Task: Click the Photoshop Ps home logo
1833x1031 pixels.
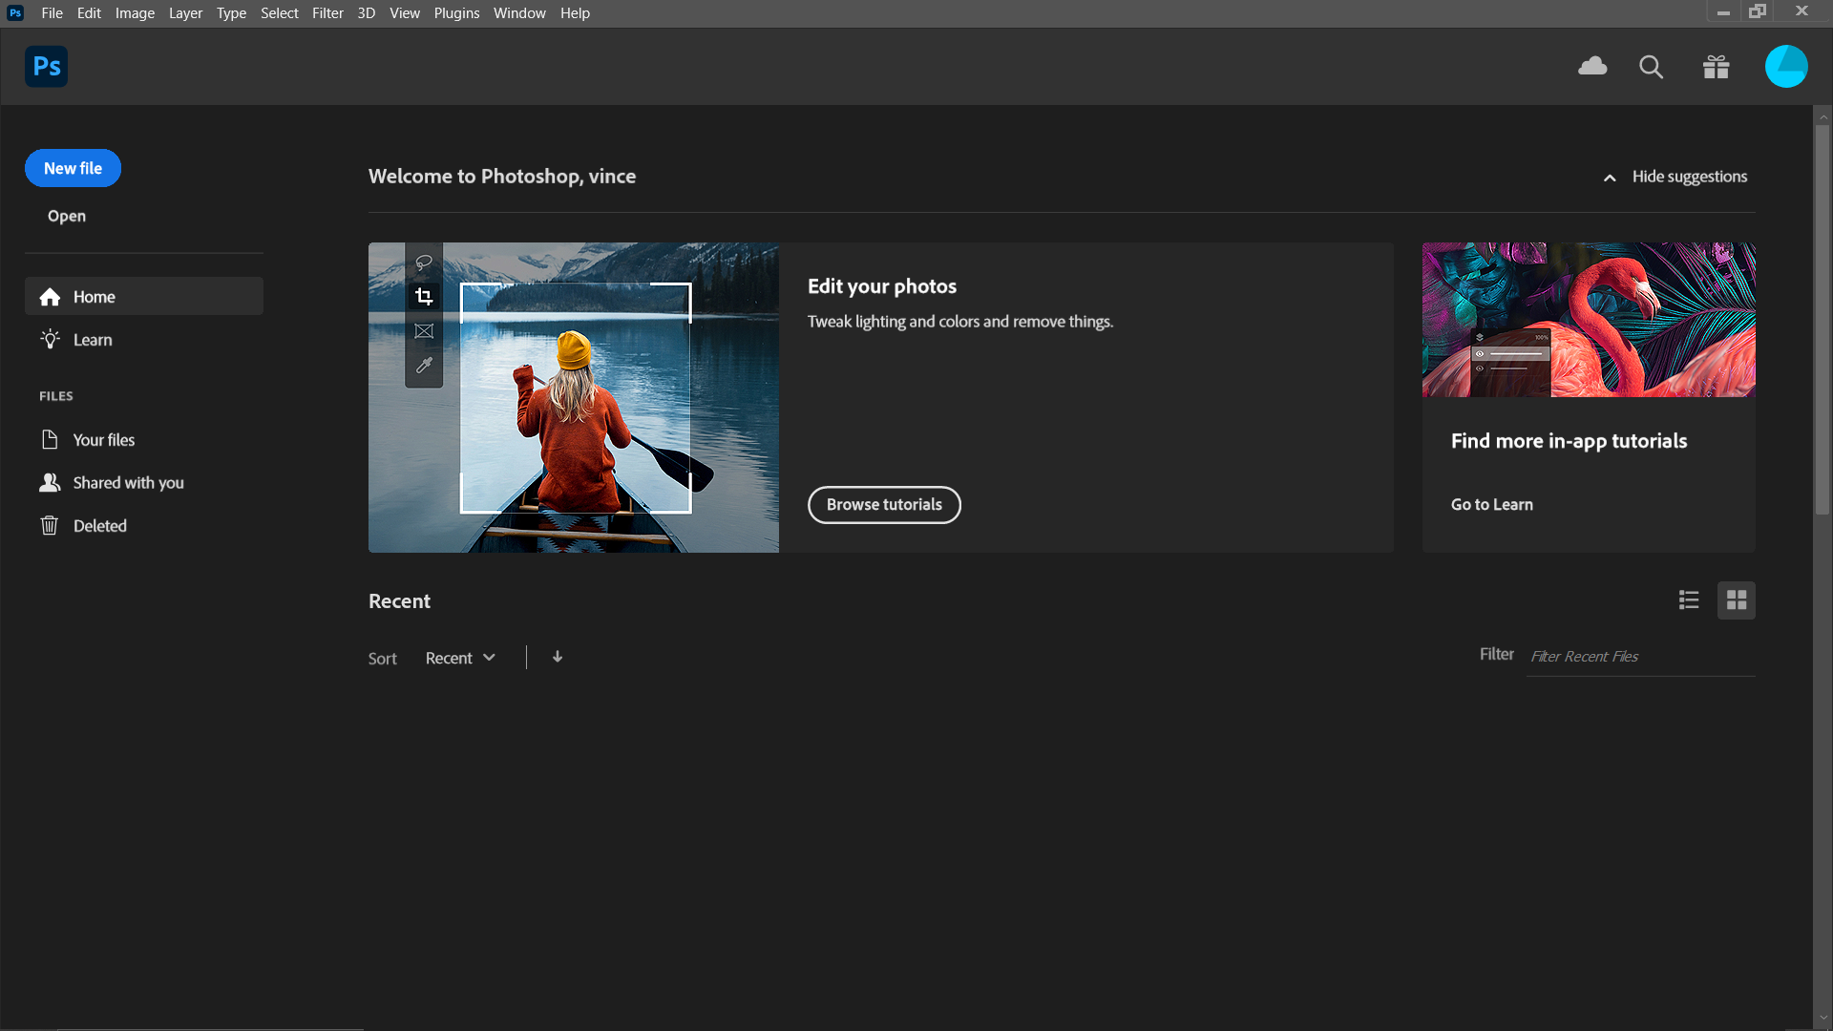Action: 46,67
